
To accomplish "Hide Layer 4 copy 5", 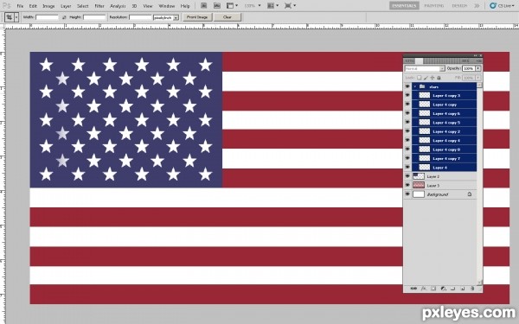I will [x=407, y=123].
